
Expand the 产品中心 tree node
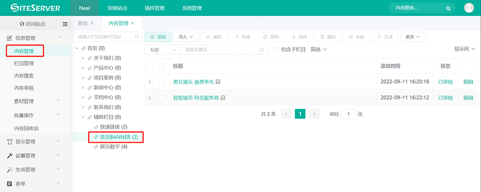coord(83,68)
